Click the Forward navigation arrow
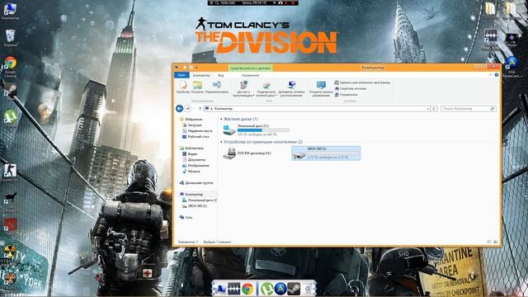Viewport: 528px width, 297px height. [x=188, y=108]
